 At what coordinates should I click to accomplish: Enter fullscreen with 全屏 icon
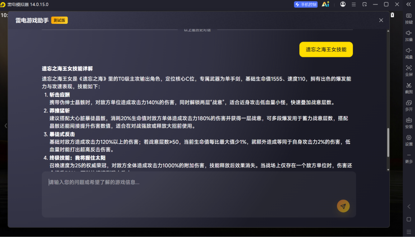click(409, 70)
